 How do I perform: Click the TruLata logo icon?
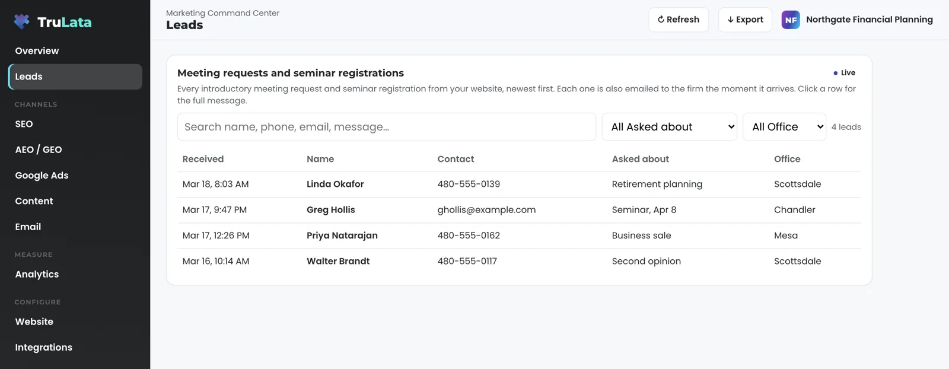[22, 22]
